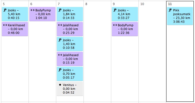Click running icon on Jooks 0,70 km
The image size is (195, 103).
click(60, 70)
